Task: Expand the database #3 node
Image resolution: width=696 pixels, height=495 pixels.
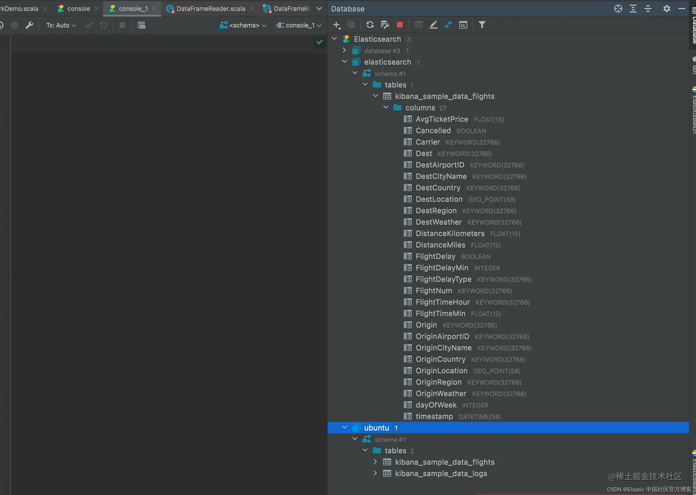Action: point(344,51)
